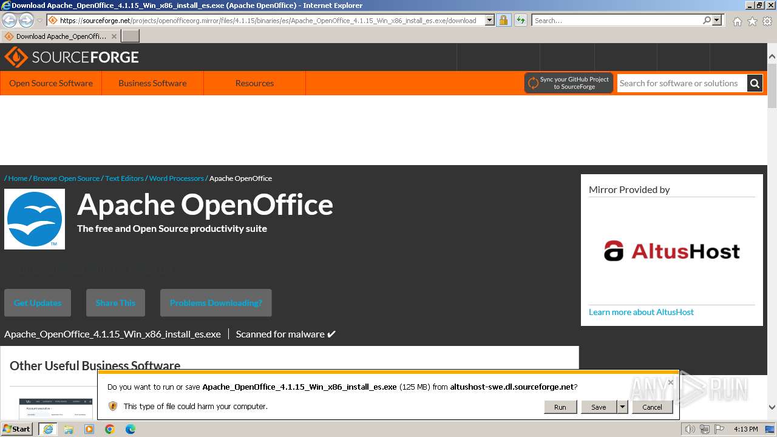Click the Apache OpenOffice gull logo
Viewport: 777px width, 437px height.
coord(35,219)
